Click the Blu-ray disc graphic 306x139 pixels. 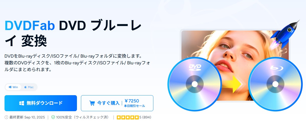[x=275, y=84]
